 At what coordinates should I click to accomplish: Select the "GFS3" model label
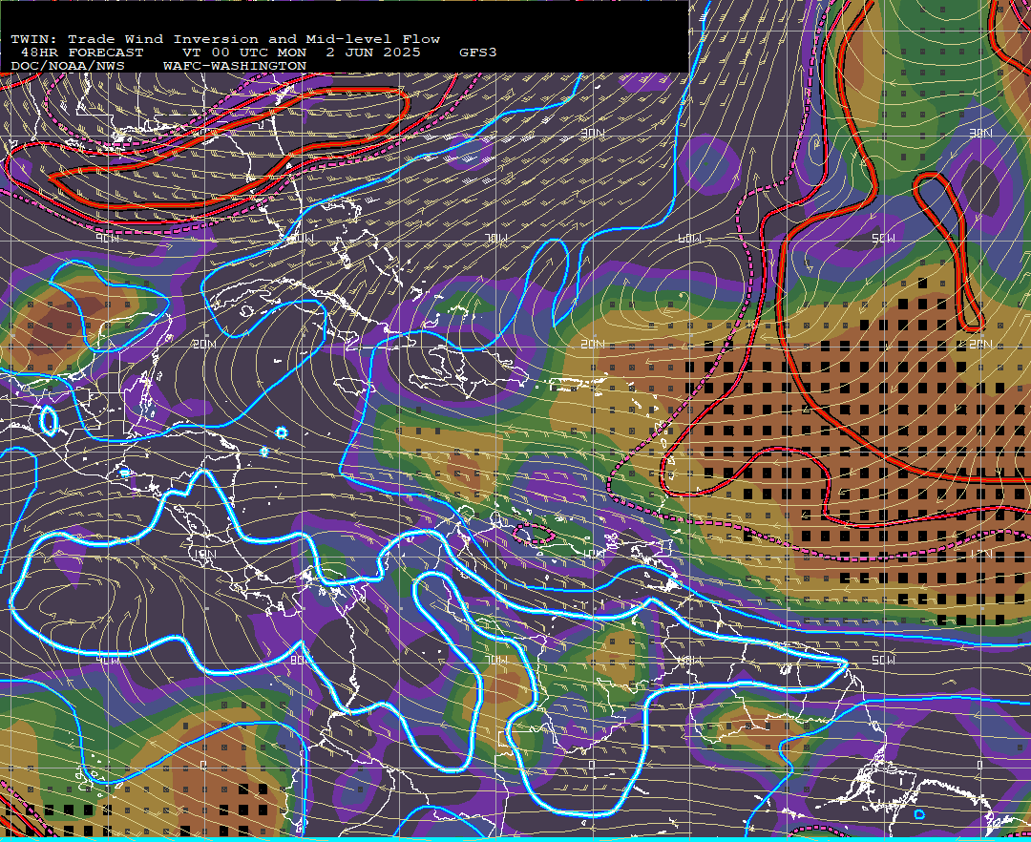pos(477,53)
